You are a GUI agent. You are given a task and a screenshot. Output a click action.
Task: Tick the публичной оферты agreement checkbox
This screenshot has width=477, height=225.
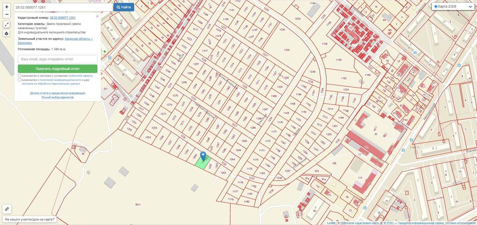point(19,75)
